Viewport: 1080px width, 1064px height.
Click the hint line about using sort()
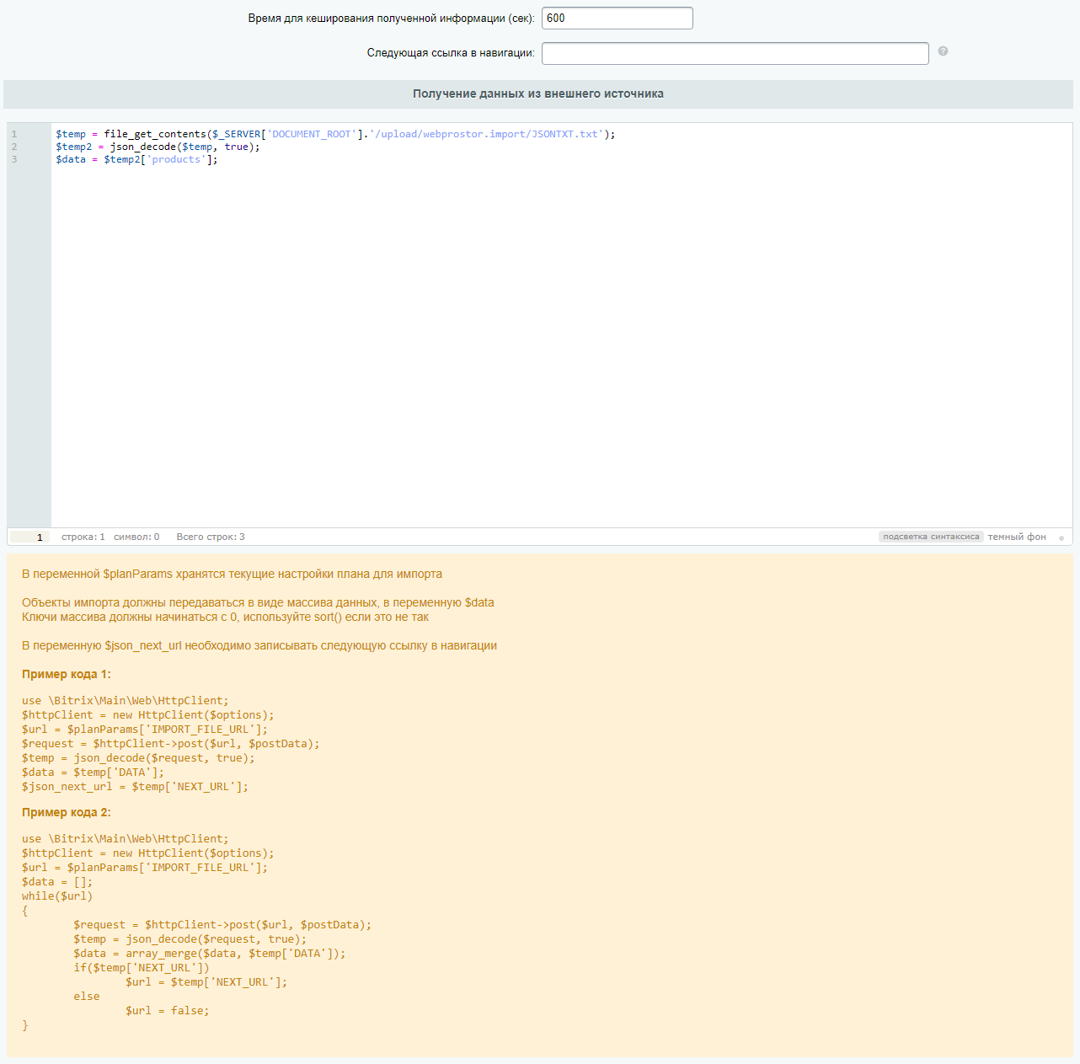[x=225, y=617]
